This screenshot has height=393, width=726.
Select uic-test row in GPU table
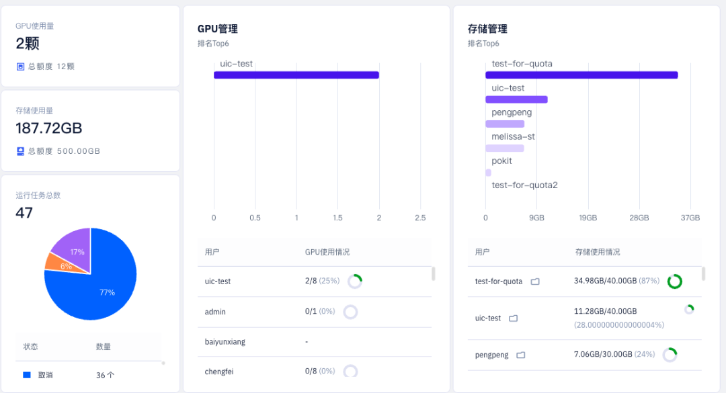[315, 281]
